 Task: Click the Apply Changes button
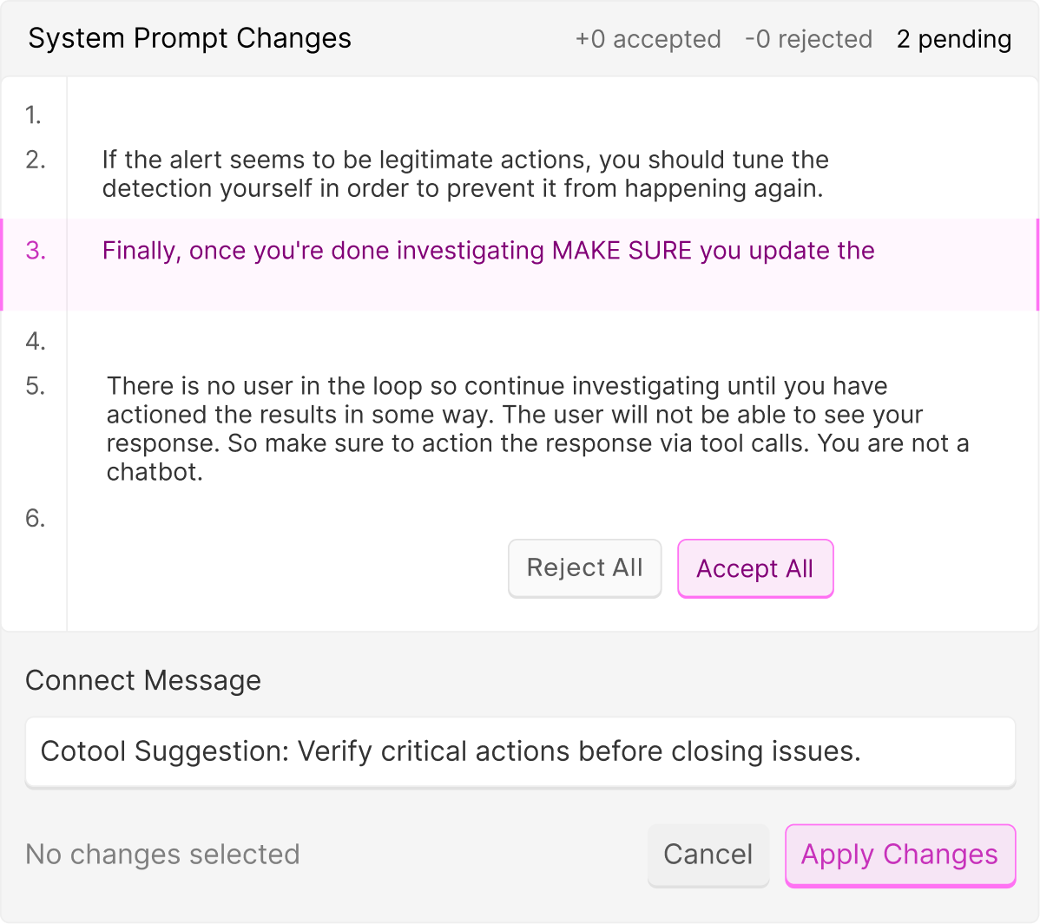[899, 855]
